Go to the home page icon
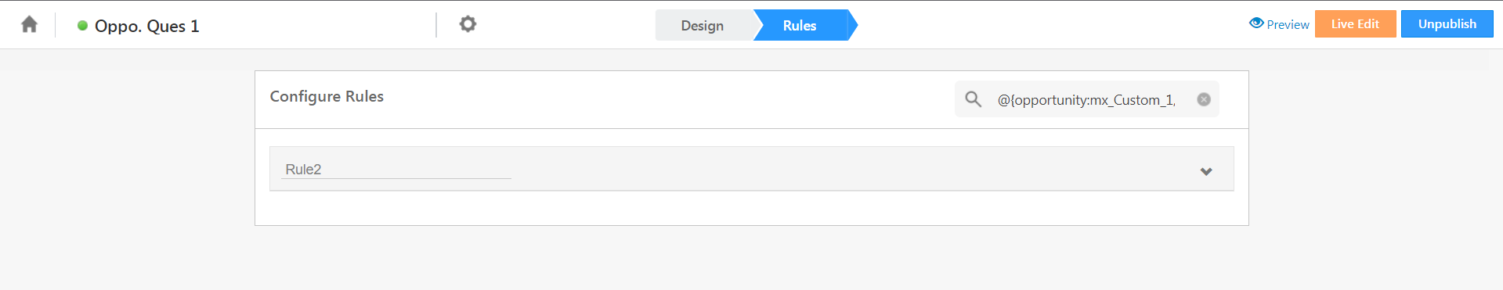 [x=29, y=24]
